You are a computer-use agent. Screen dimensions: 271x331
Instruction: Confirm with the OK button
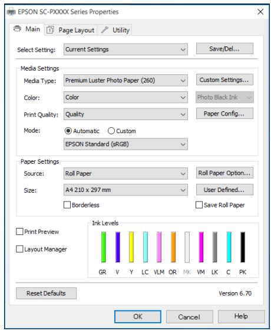(x=138, y=316)
